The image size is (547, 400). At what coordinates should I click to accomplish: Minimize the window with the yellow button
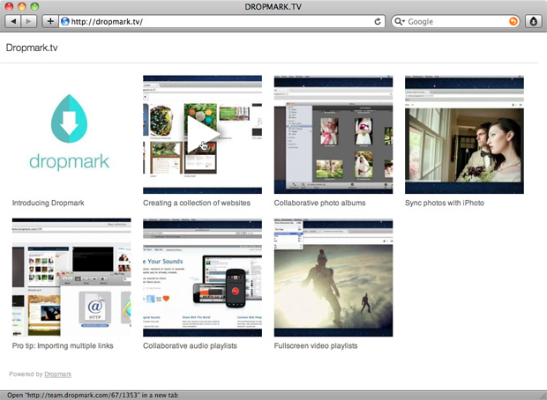[22, 6]
